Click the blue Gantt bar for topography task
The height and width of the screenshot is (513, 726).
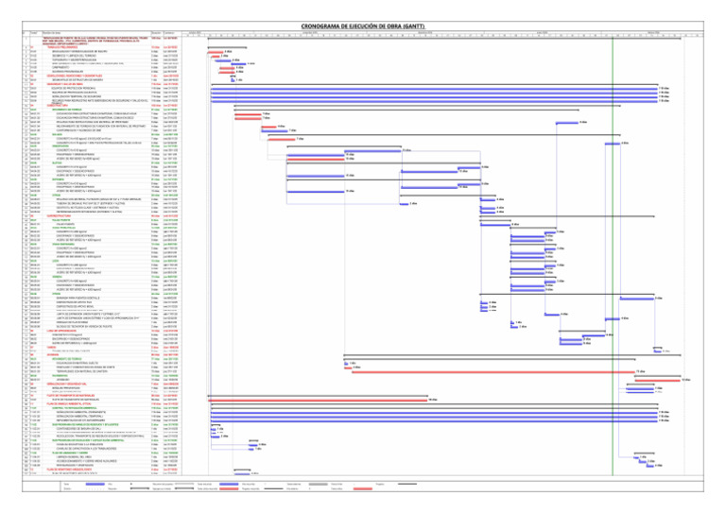point(223,60)
